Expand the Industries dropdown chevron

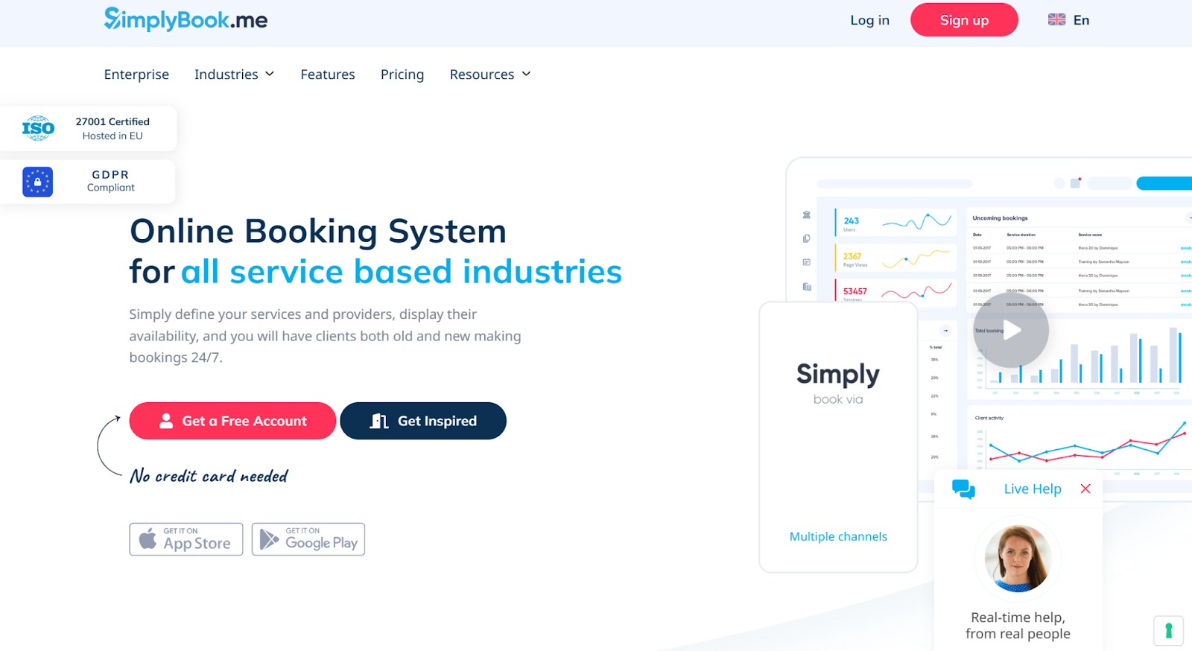pyautogui.click(x=270, y=74)
